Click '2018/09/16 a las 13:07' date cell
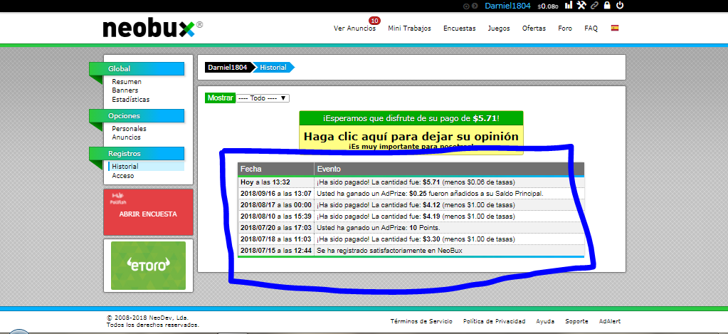This screenshot has height=334, width=728. 276,193
